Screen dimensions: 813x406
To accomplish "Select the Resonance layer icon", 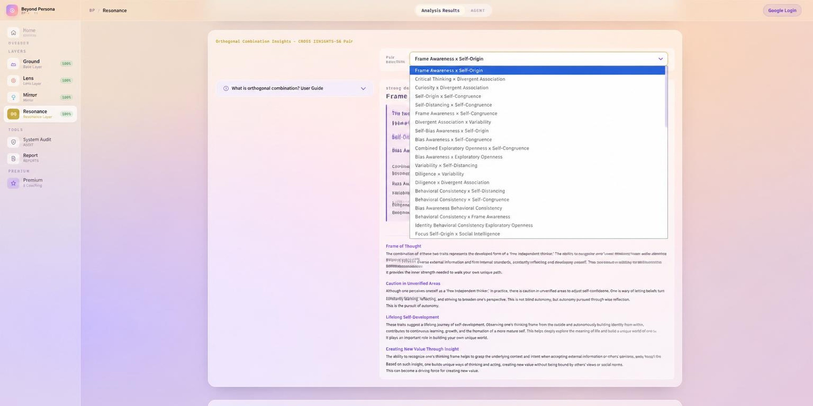I will click(13, 114).
